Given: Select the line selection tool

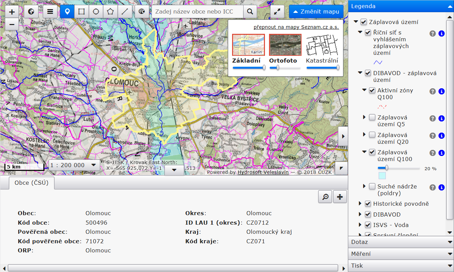Looking at the screenshot, I should point(125,12).
